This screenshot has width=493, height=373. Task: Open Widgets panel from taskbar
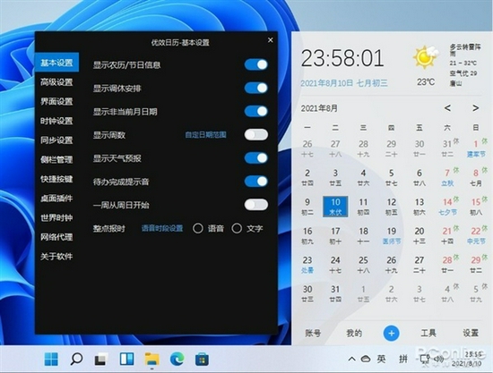(126, 360)
